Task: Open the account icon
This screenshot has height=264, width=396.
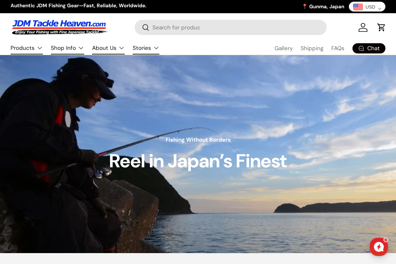Action: [x=363, y=27]
